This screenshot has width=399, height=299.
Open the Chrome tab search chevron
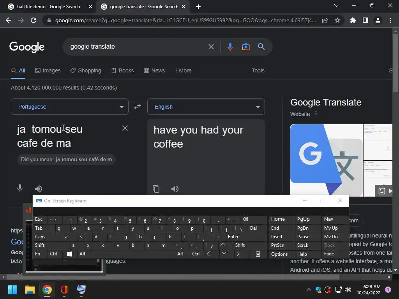tap(336, 5)
